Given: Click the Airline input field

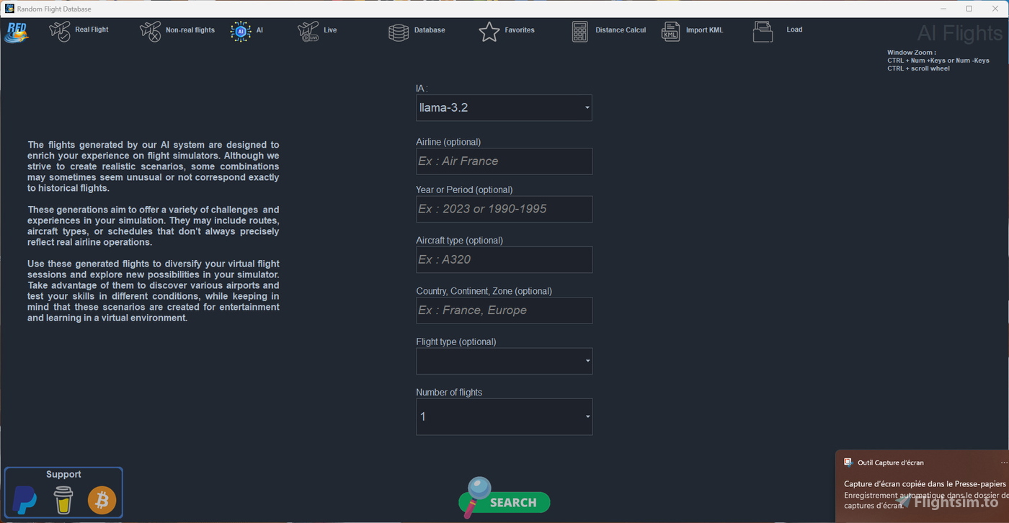Looking at the screenshot, I should click(504, 161).
